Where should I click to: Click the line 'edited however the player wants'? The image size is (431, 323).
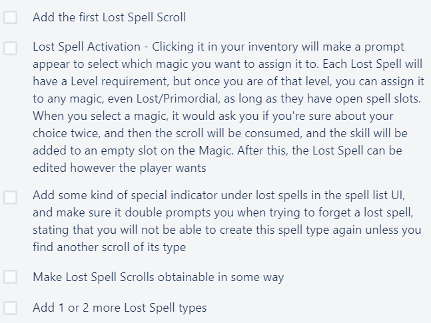click(119, 168)
